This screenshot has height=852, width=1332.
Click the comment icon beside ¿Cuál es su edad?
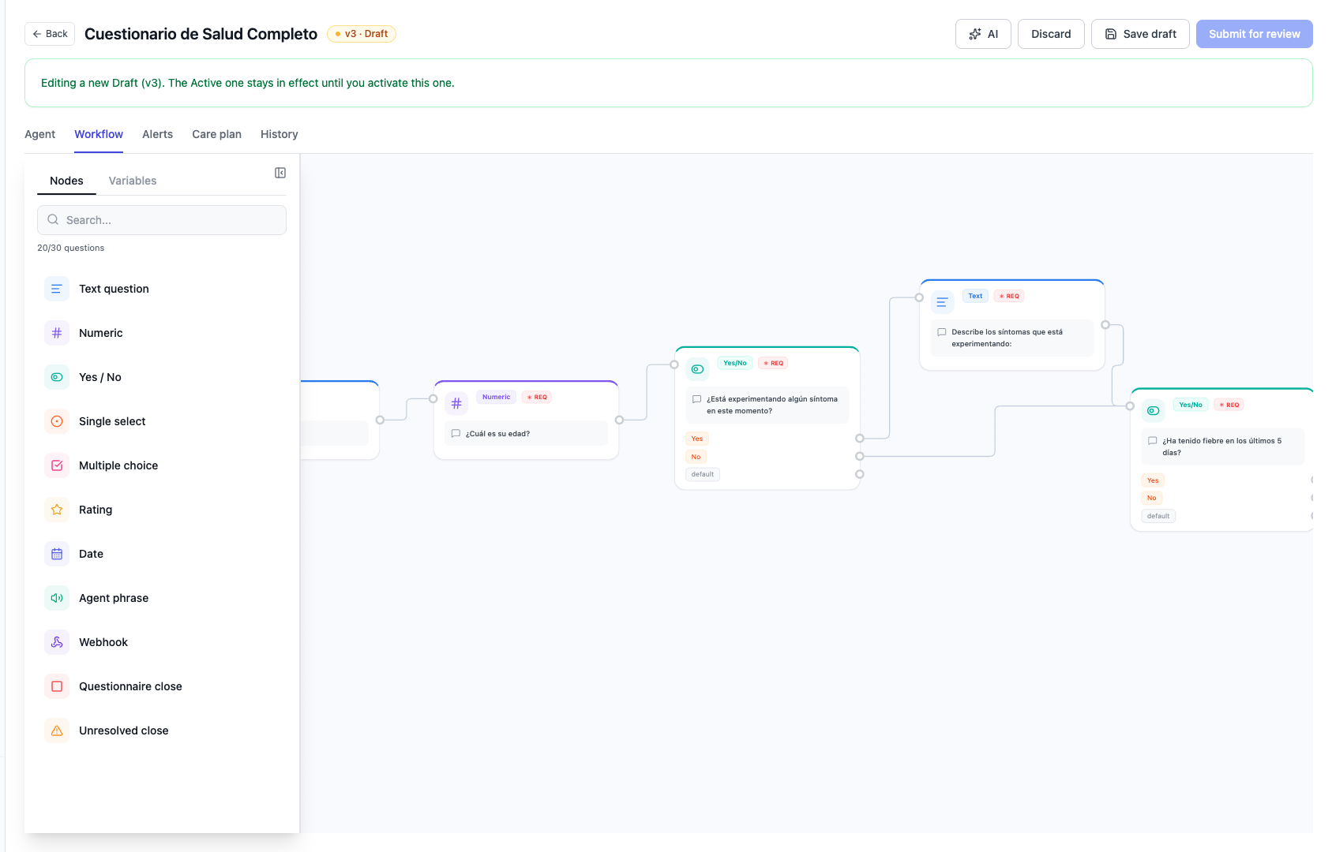tap(456, 433)
